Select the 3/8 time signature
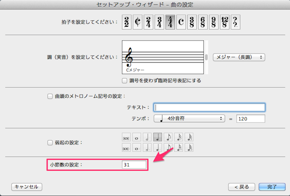This screenshot has height=196, width=290. tap(192, 22)
